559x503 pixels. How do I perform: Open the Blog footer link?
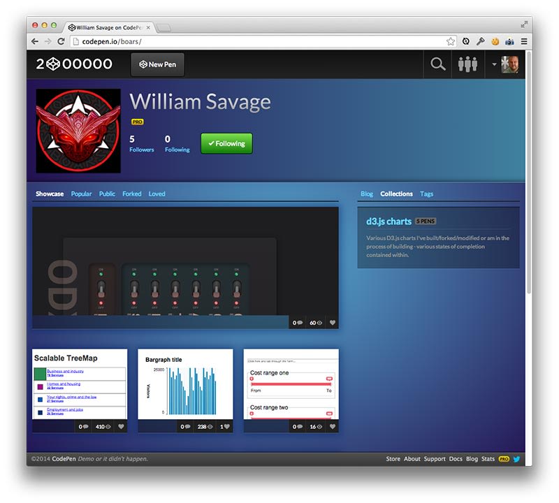click(x=472, y=459)
